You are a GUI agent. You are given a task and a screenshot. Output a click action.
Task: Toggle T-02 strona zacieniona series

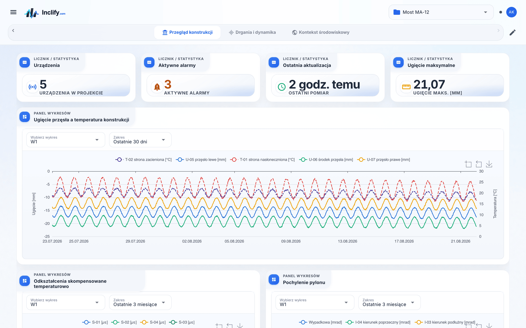[x=144, y=160]
